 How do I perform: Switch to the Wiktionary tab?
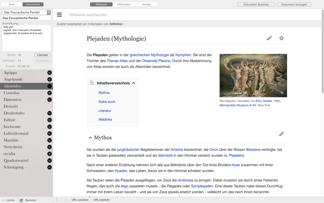pos(124,4)
